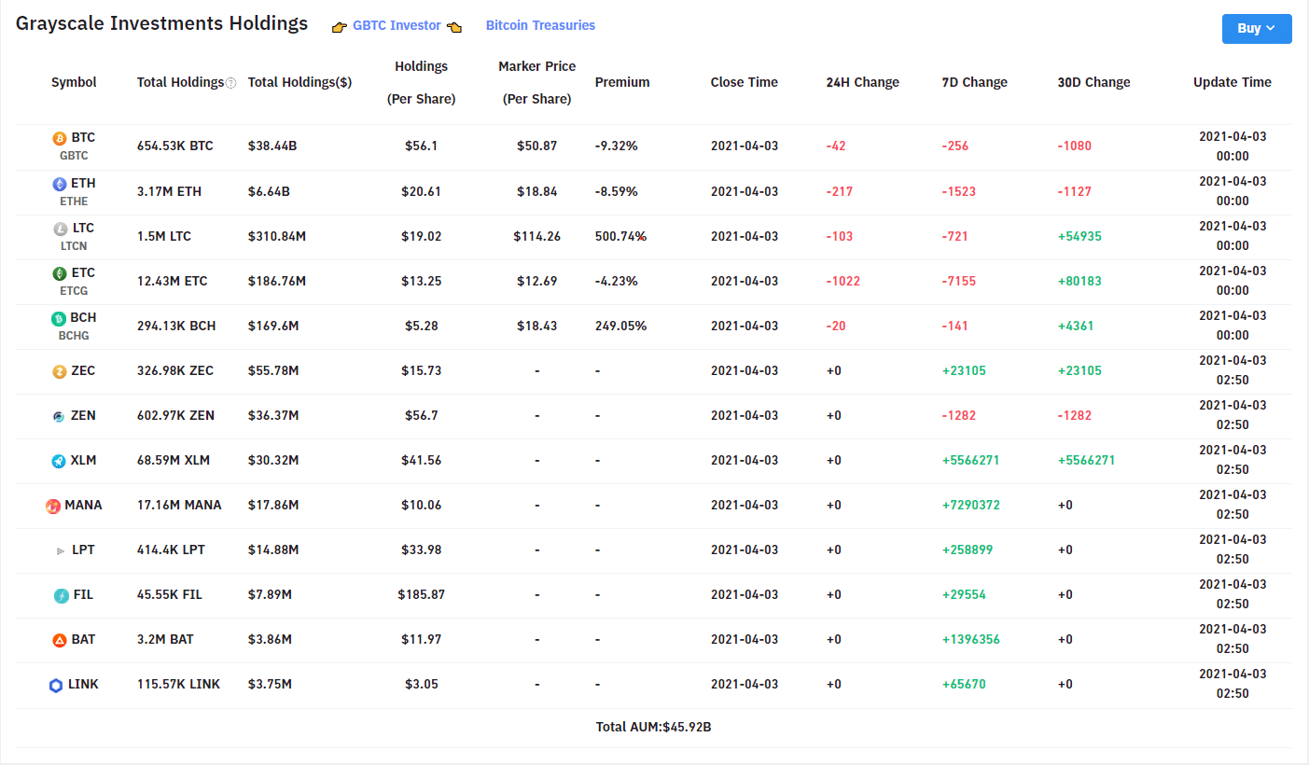1309x765 pixels.
Task: Click the Bitcoin Cash BCH icon
Action: (x=59, y=318)
